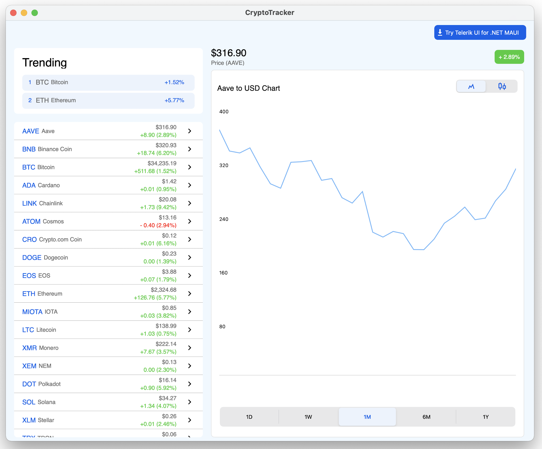This screenshot has width=542, height=449.
Task: Open the XMR Monero chevron
Action: 190,348
